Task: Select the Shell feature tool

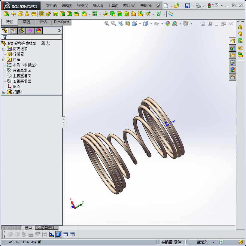Action: [x=120, y=14]
